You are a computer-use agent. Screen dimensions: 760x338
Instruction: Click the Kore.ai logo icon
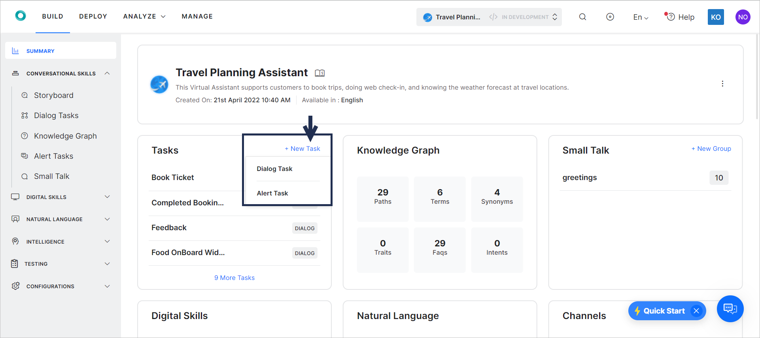(x=21, y=16)
